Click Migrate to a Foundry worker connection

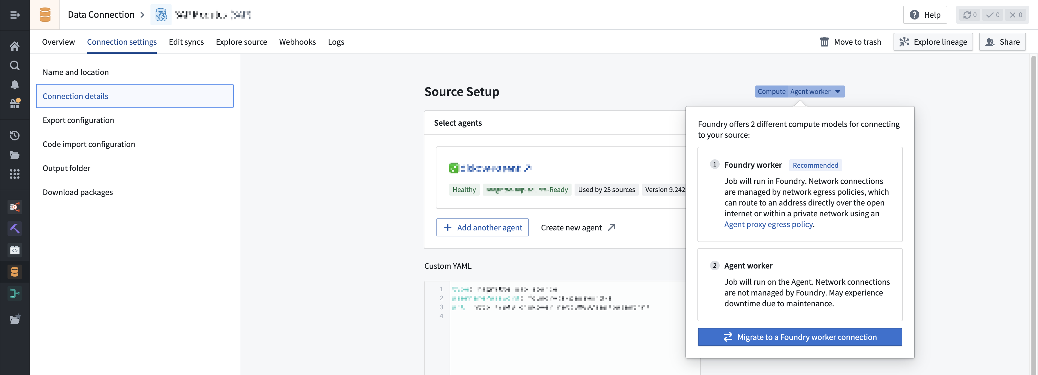[x=800, y=337]
